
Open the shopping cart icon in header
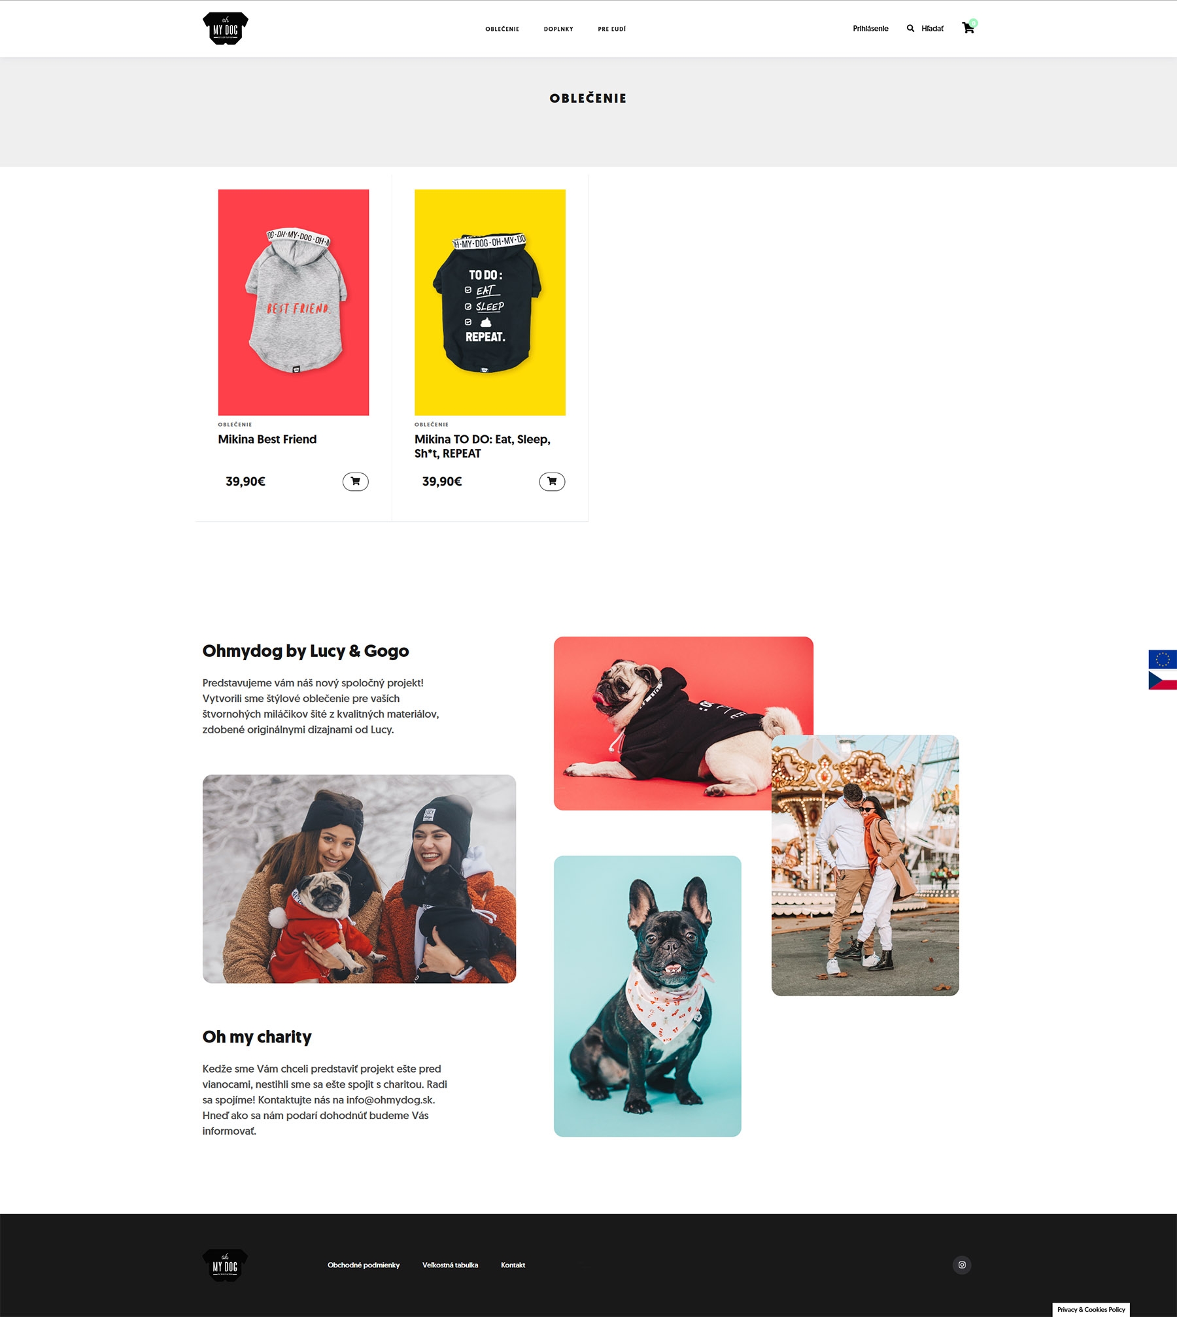(x=968, y=27)
